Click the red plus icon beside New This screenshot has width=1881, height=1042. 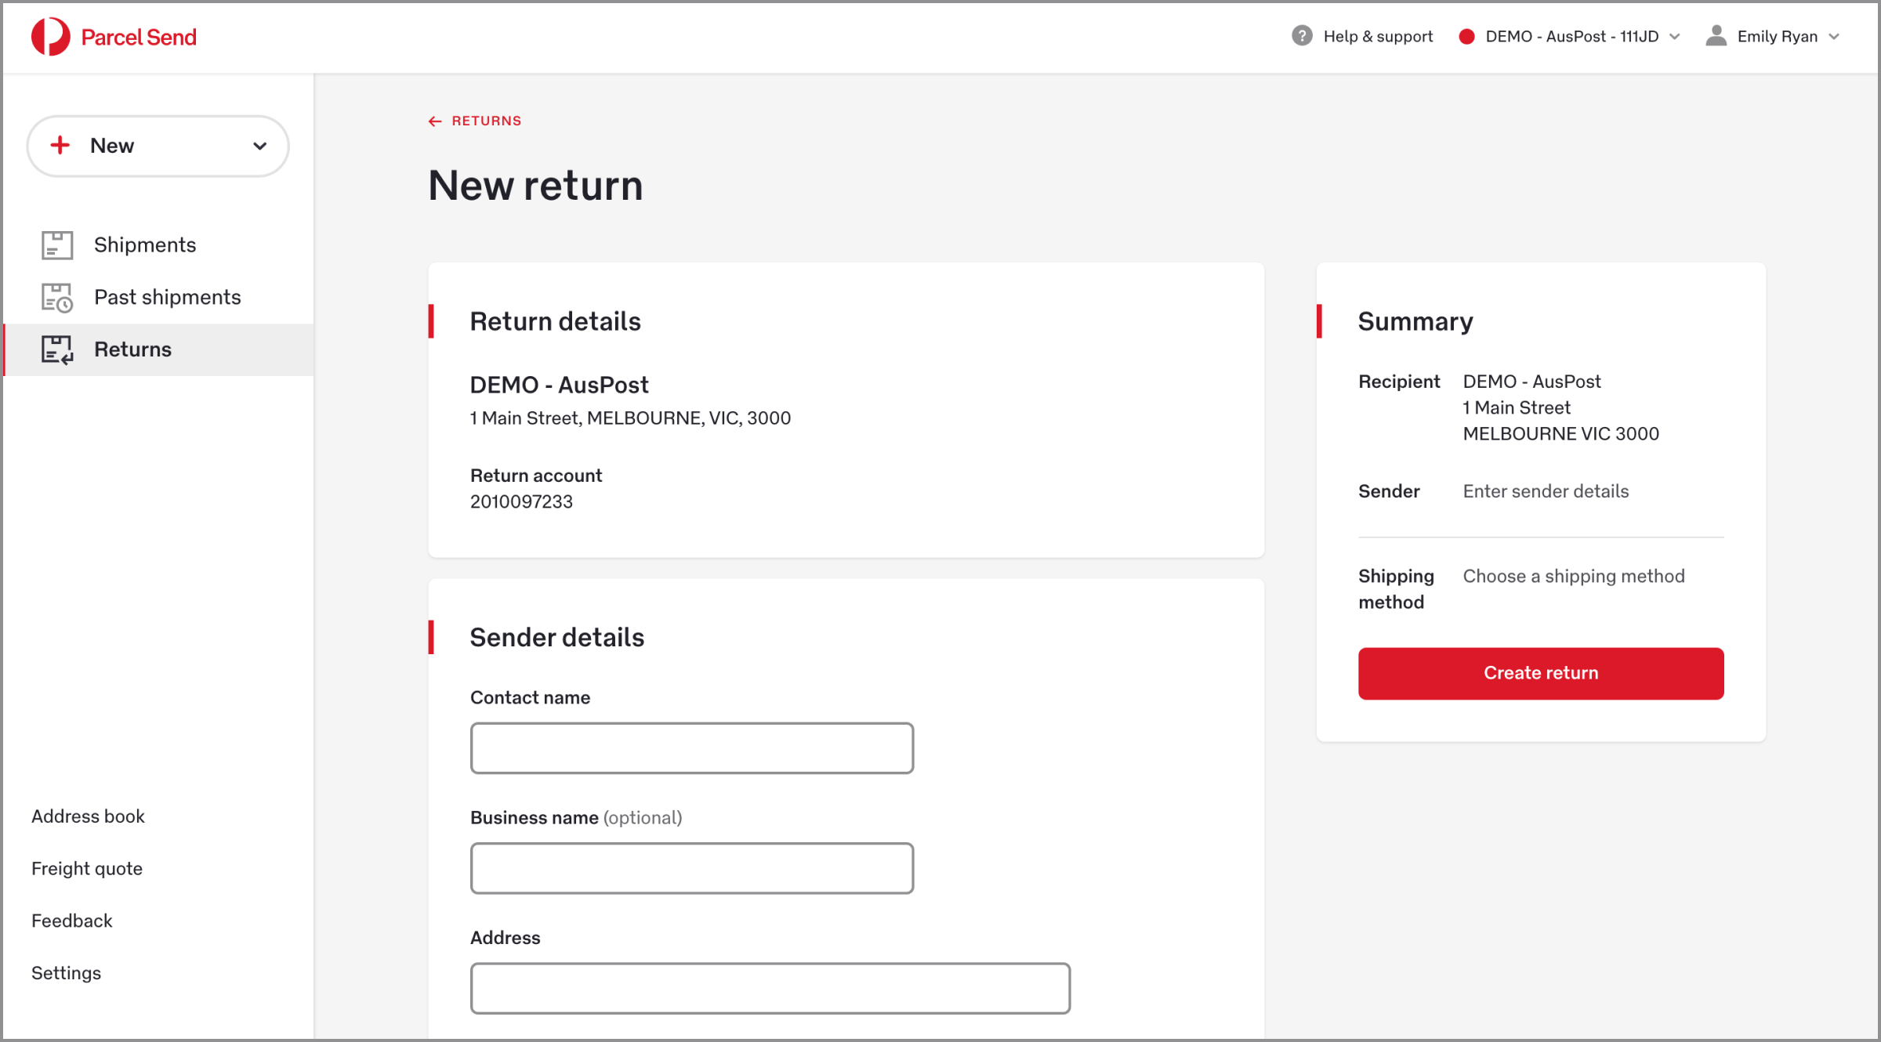click(60, 146)
